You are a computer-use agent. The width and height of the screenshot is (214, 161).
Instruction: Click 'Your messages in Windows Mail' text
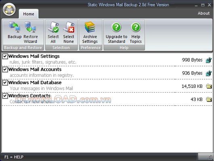(41, 89)
